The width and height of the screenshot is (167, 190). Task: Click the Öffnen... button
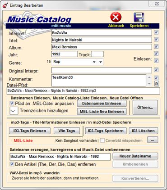pos(145,108)
